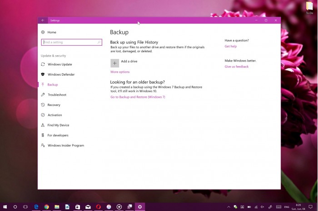Open the taskbar clock and date
This screenshot has height=211, width=318.
click(x=298, y=207)
